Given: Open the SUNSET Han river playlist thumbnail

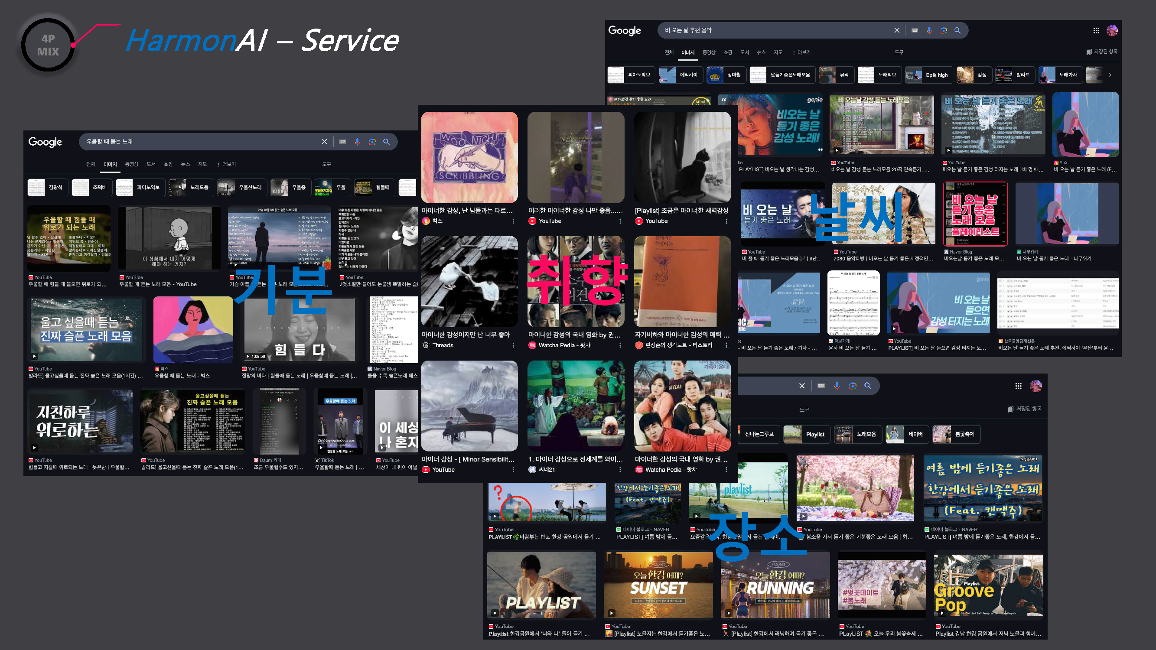Looking at the screenshot, I should tap(658, 585).
